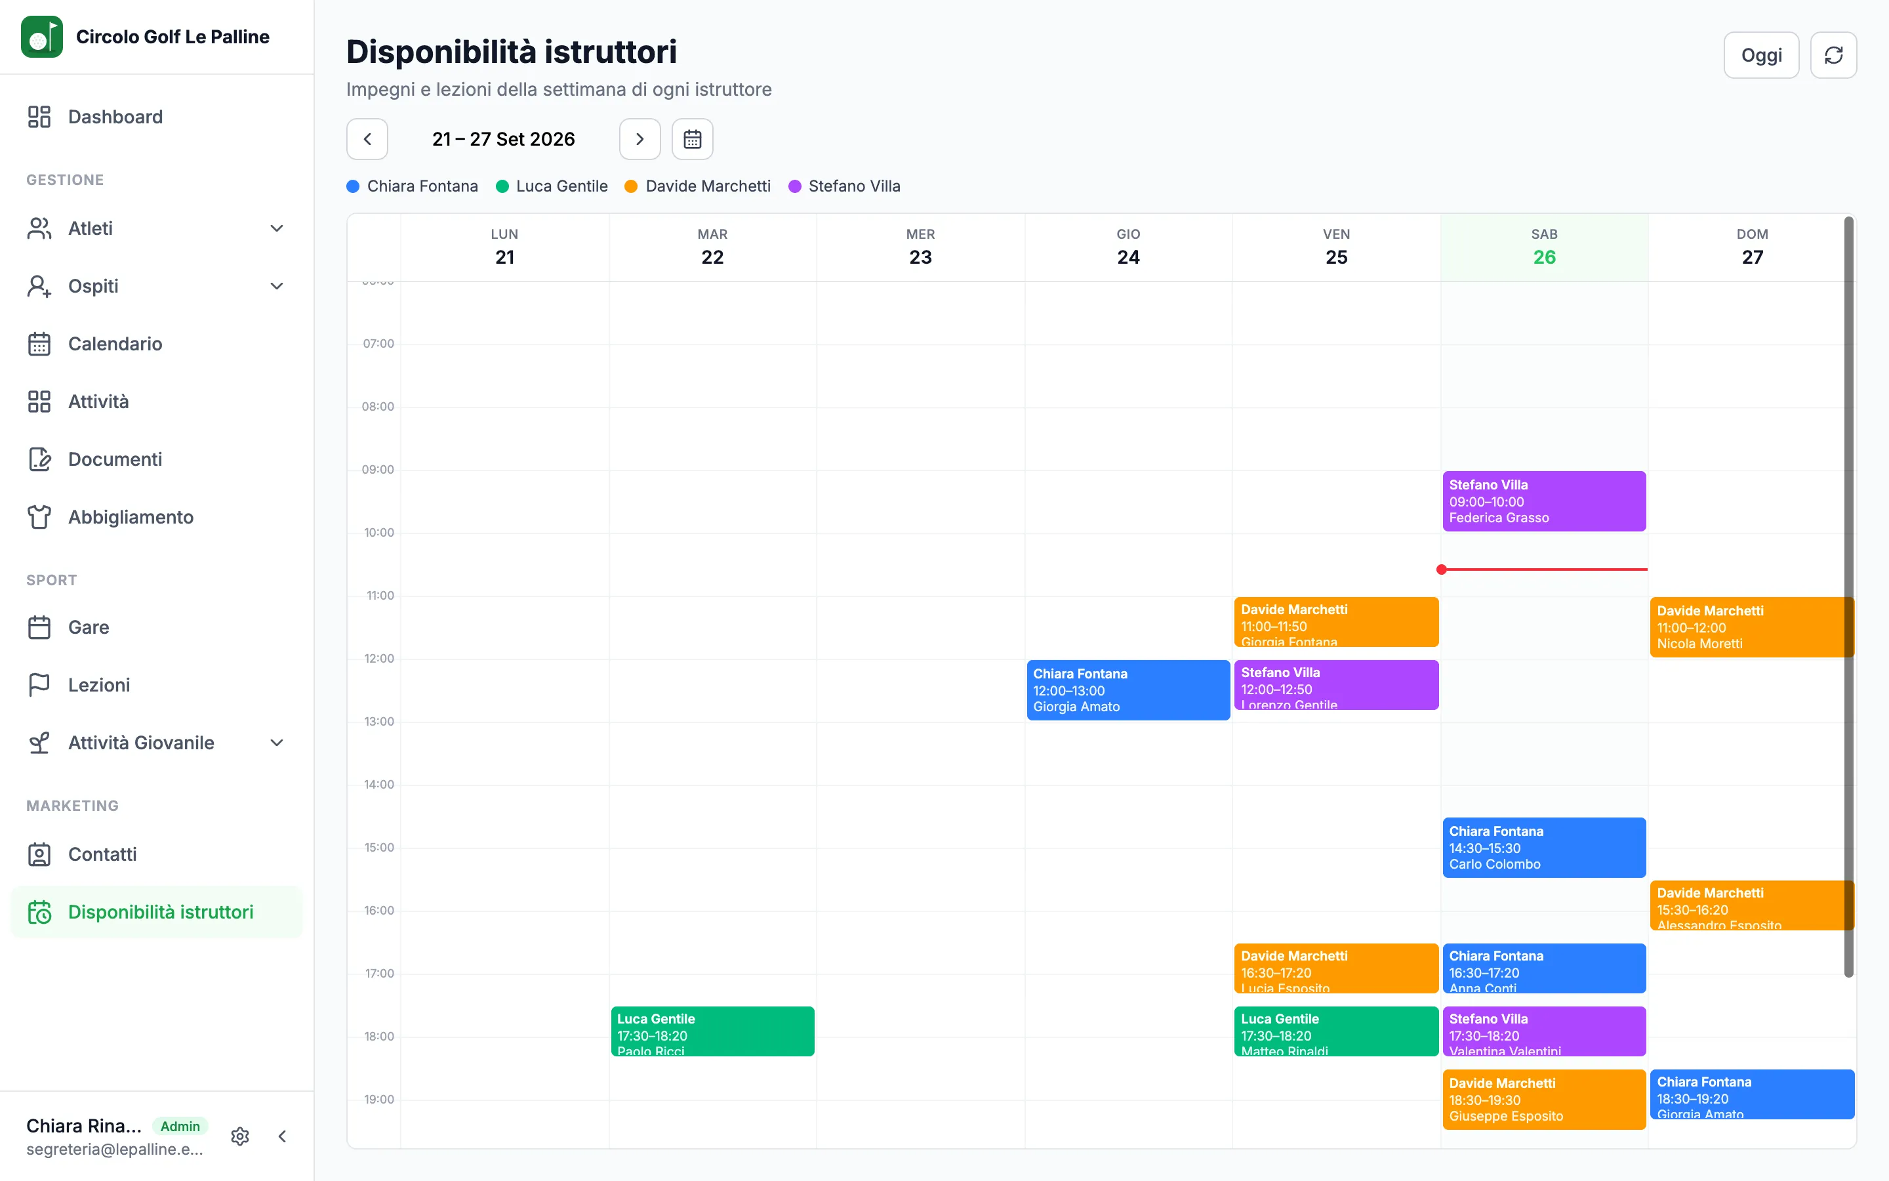Screen dimensions: 1889x1181
Task: Open Stefano Villa 09:00–10:00 Federica Grasso lesson
Action: [1544, 501]
